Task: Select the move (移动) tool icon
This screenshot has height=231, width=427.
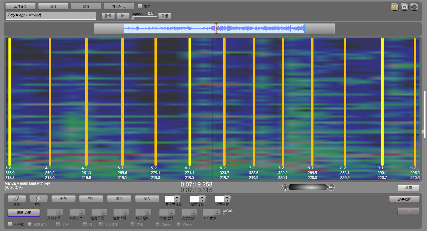Action: (x=38, y=199)
